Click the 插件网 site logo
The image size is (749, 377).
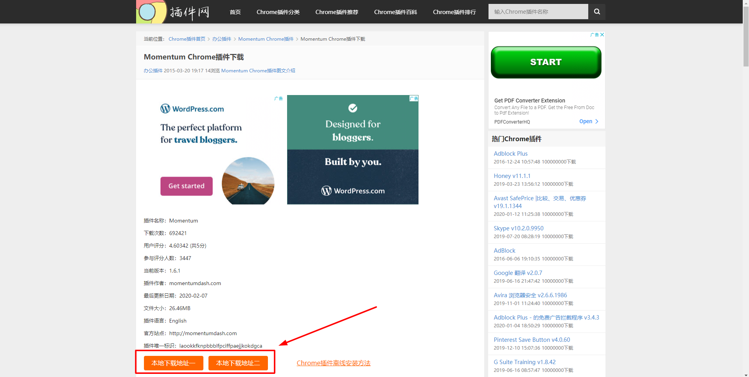point(174,12)
